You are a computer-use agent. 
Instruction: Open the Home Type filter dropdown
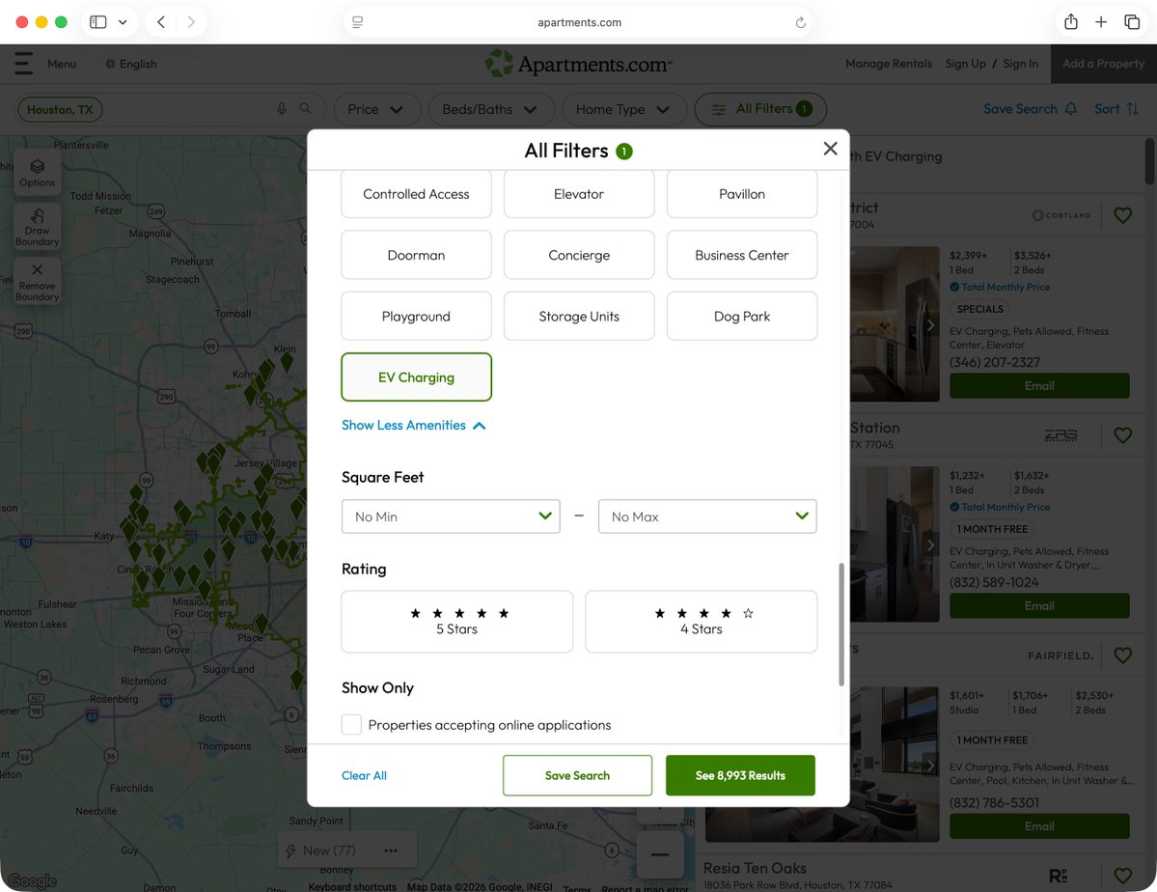[623, 109]
